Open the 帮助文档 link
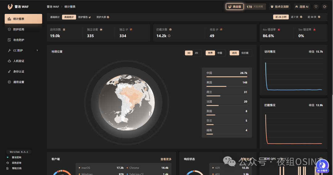The height and width of the screenshot is (175, 333). point(17,169)
